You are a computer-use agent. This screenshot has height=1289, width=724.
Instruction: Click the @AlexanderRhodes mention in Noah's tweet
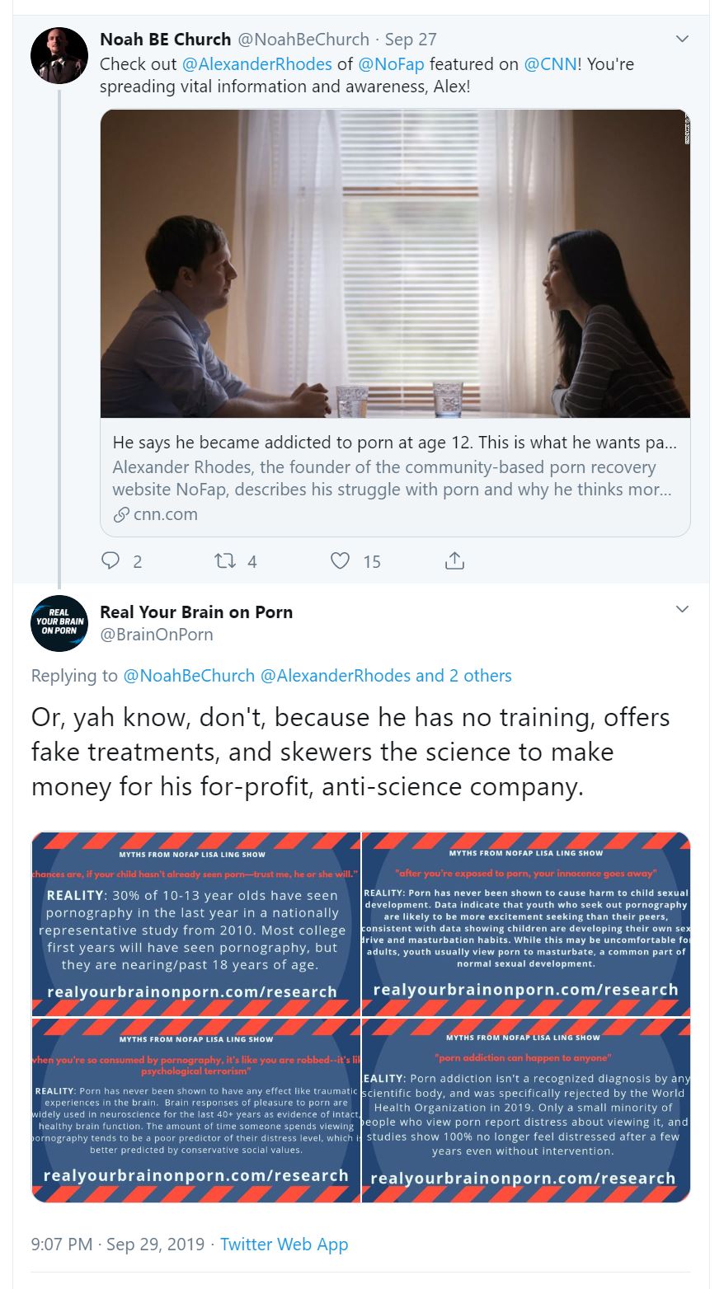click(256, 63)
